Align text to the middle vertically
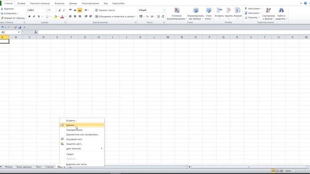Screen dimensions: 310x174 tap(75, 10)
